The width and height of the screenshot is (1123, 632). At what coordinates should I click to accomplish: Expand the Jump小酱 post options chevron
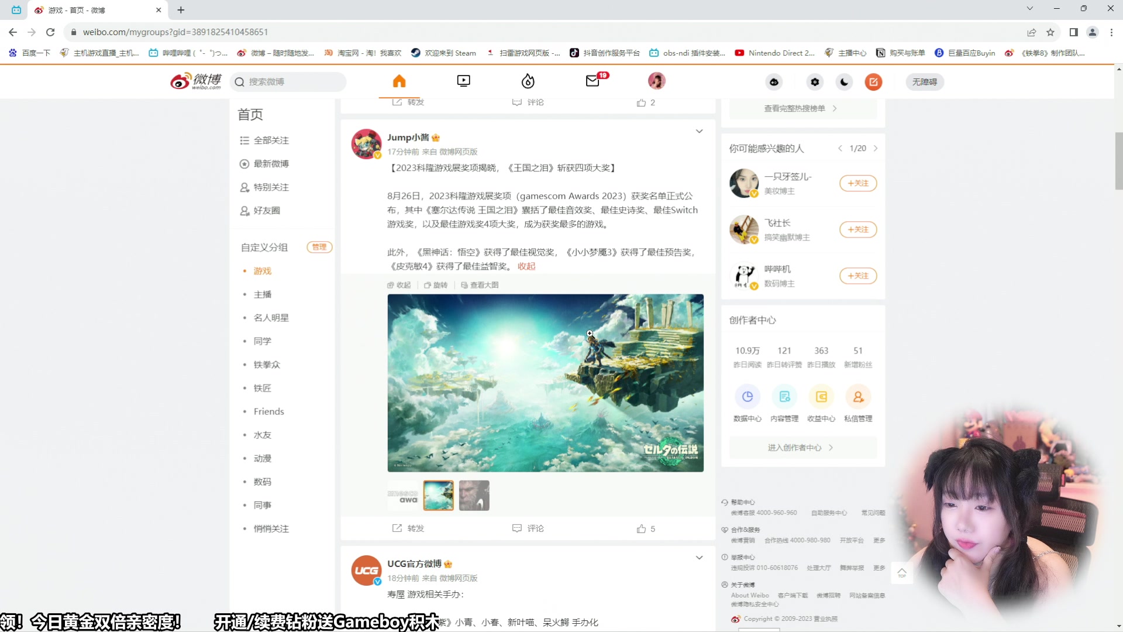click(700, 131)
